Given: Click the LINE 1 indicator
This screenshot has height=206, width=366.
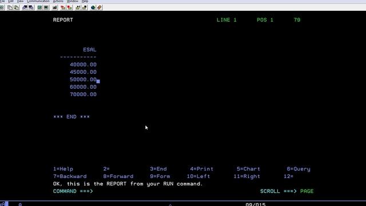Looking at the screenshot, I should (x=226, y=20).
